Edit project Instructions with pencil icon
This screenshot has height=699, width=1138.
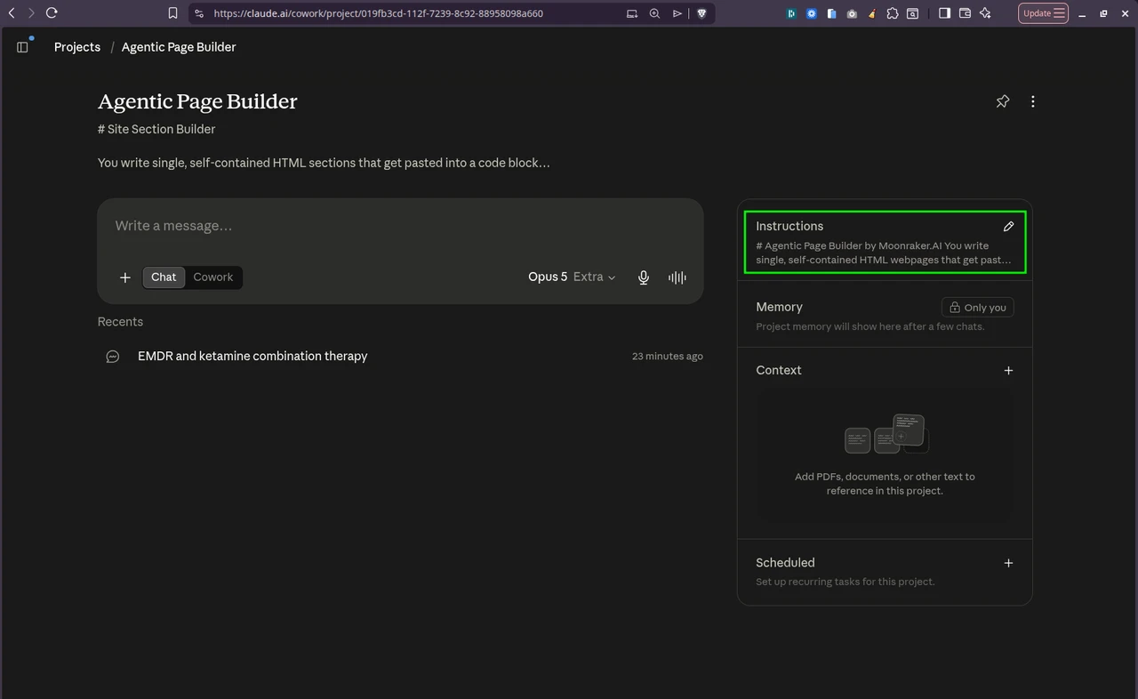[x=1008, y=226]
